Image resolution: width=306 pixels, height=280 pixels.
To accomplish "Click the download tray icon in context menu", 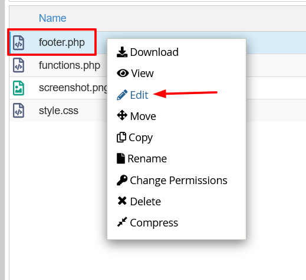I will [122, 52].
